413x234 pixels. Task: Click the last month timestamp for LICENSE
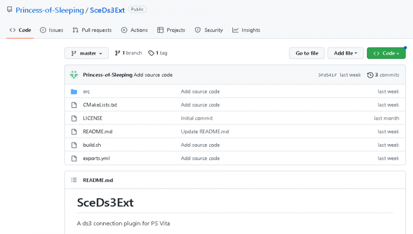[386, 118]
